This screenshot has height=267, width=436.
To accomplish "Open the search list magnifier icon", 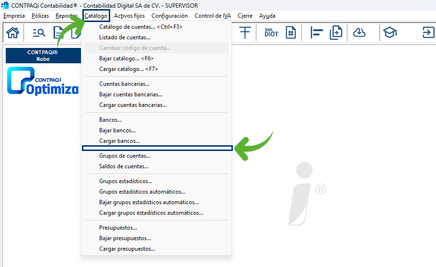I will tap(39, 33).
